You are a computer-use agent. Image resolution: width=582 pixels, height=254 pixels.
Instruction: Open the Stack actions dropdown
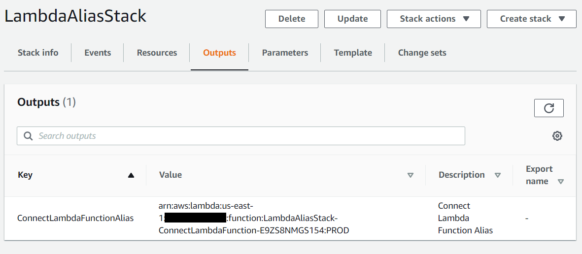(x=434, y=19)
